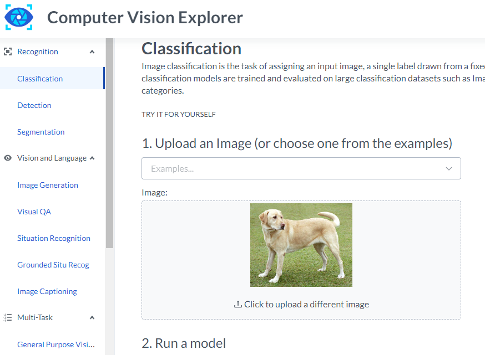Open General Purpose Vision item

pyautogui.click(x=56, y=344)
